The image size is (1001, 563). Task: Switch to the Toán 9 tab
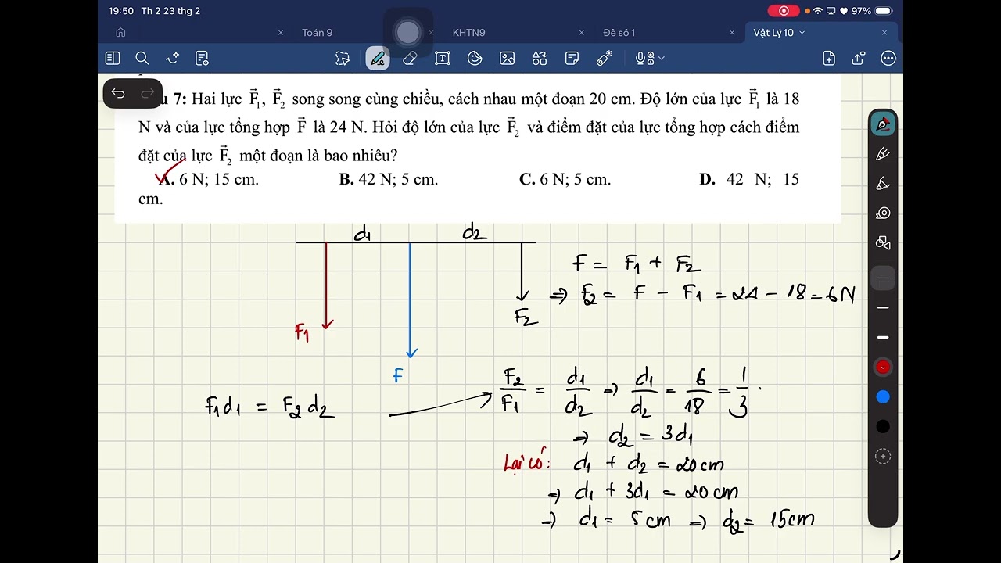tap(318, 33)
